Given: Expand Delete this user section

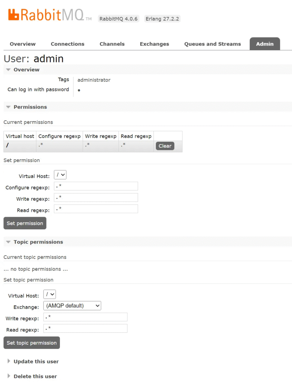Looking at the screenshot, I should coord(35,376).
